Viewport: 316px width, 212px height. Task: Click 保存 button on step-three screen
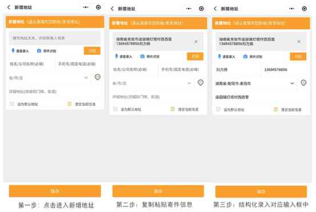pyautogui.click(x=261, y=191)
